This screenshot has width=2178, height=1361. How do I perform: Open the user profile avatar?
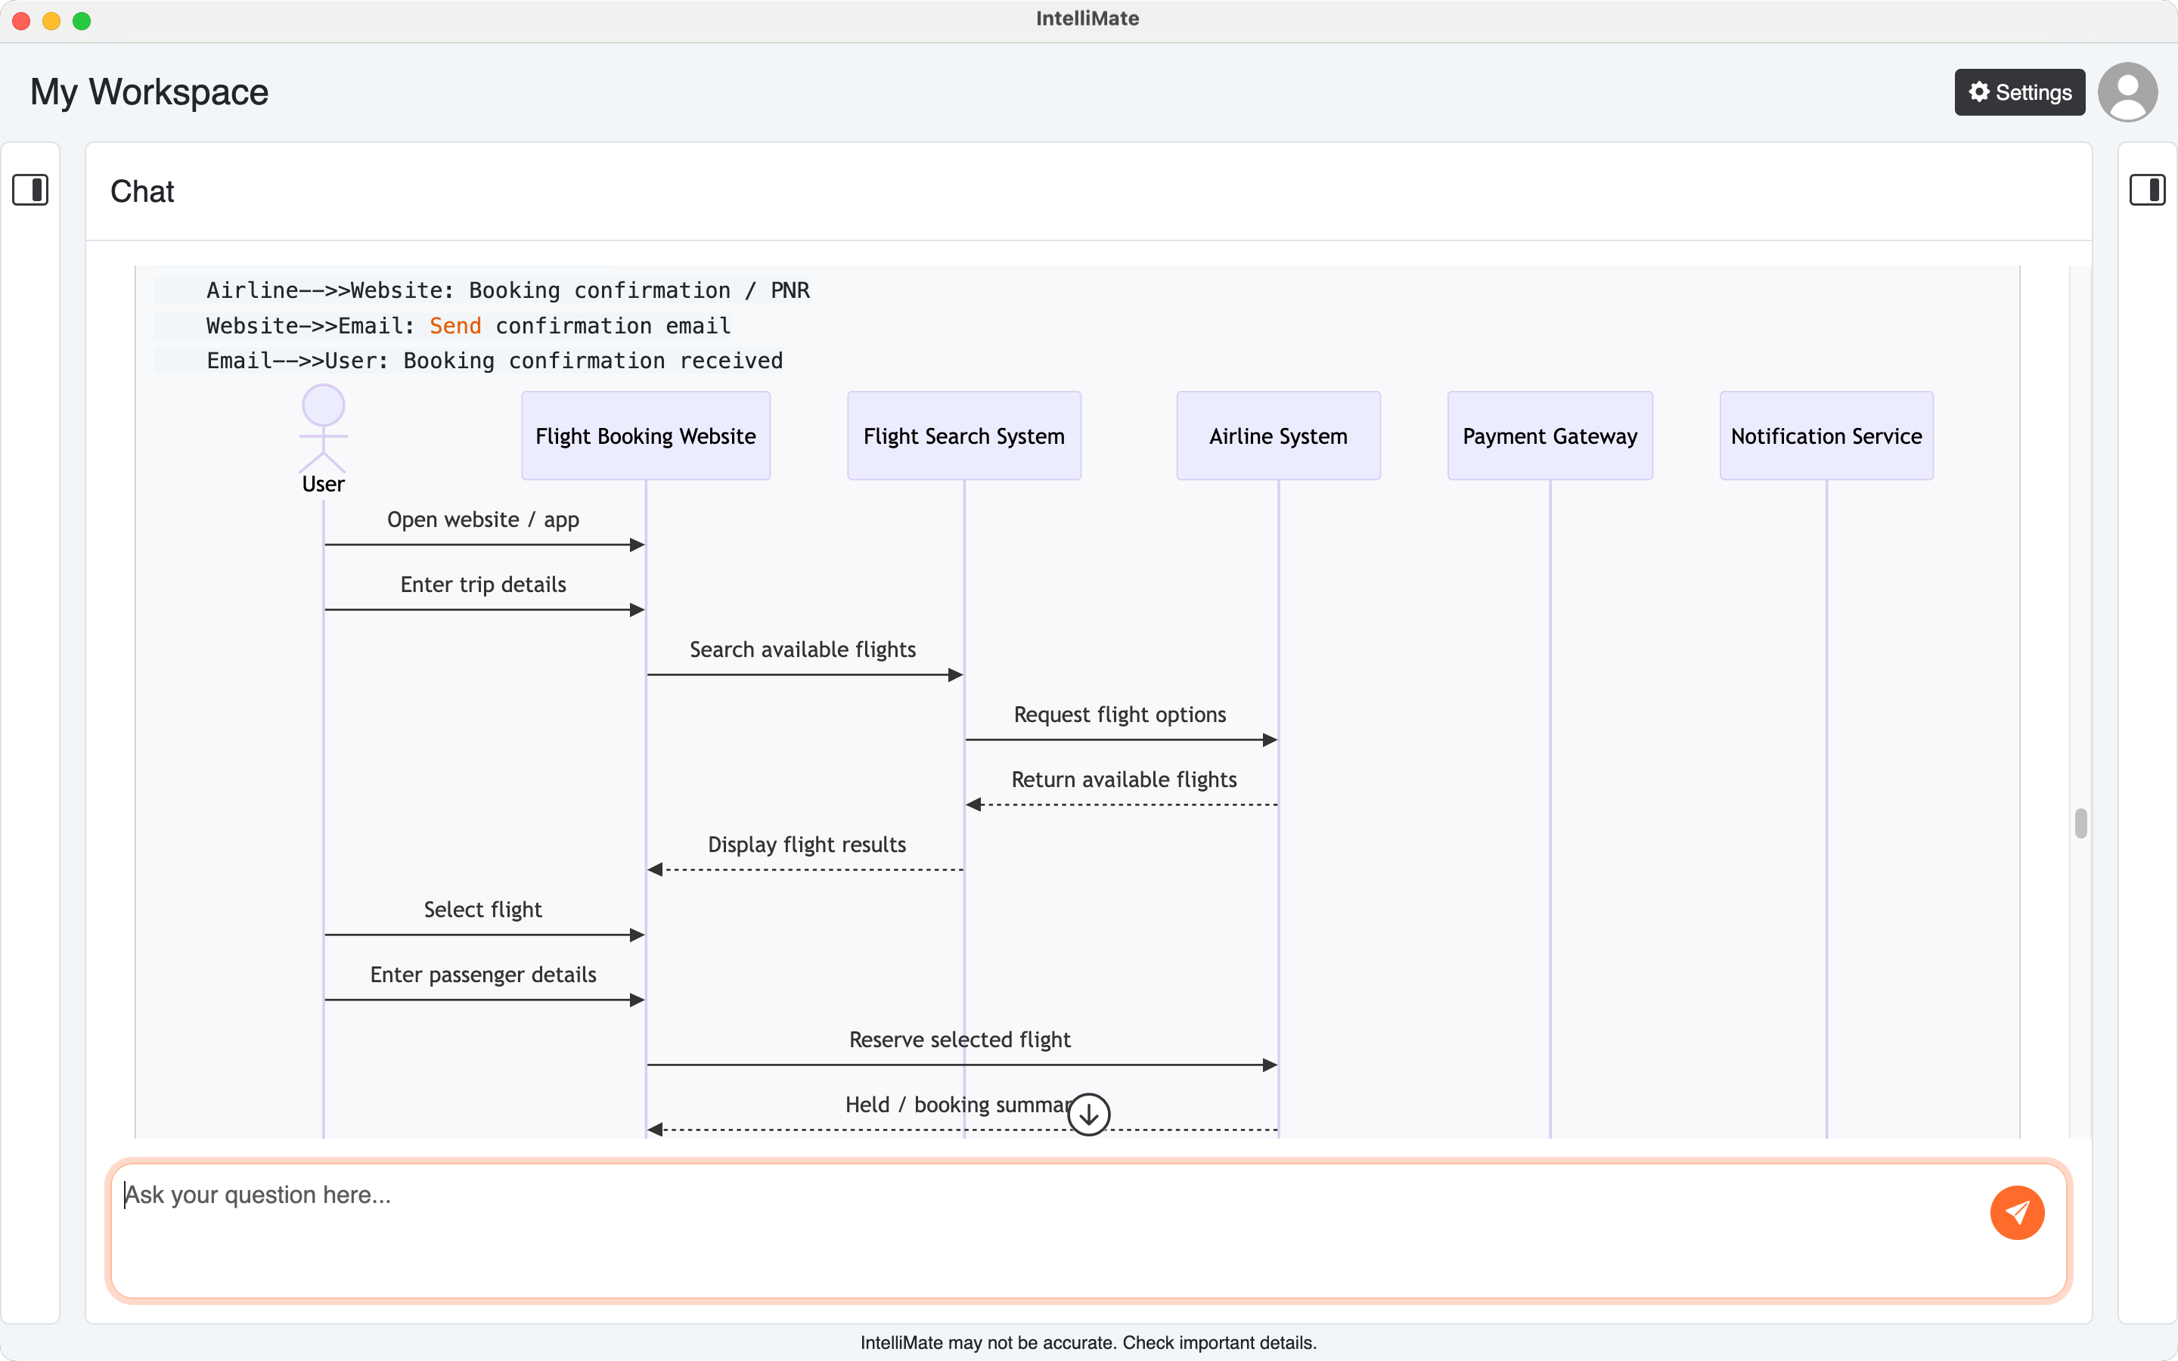pyautogui.click(x=2129, y=91)
